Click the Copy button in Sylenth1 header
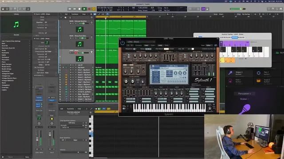Viewport: 284px width, 159px height. tap(146, 45)
